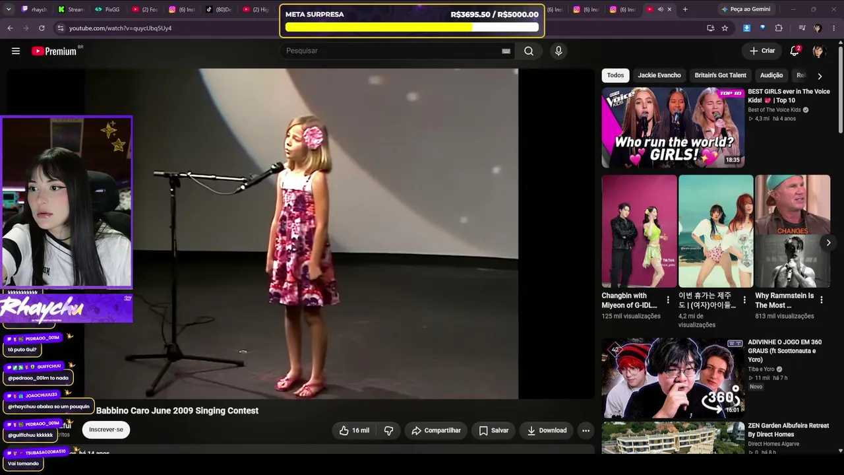Open the ZEN Garden Albufeira thumbnail
Screen dimensions: 844x475
tap(673, 437)
